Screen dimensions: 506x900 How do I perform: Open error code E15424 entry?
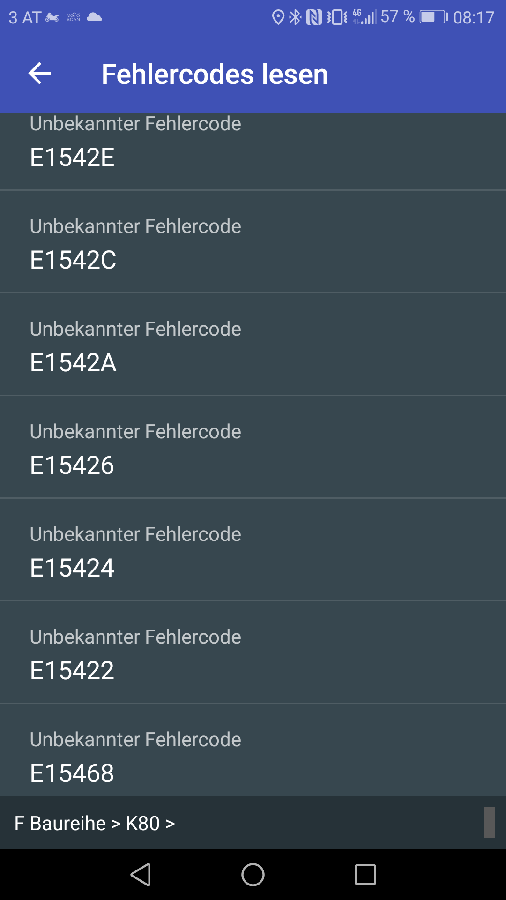[253, 549]
